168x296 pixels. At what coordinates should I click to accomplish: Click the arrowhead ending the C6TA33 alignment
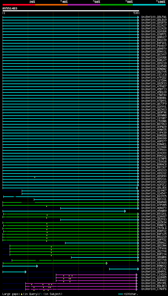click(x=107, y=263)
